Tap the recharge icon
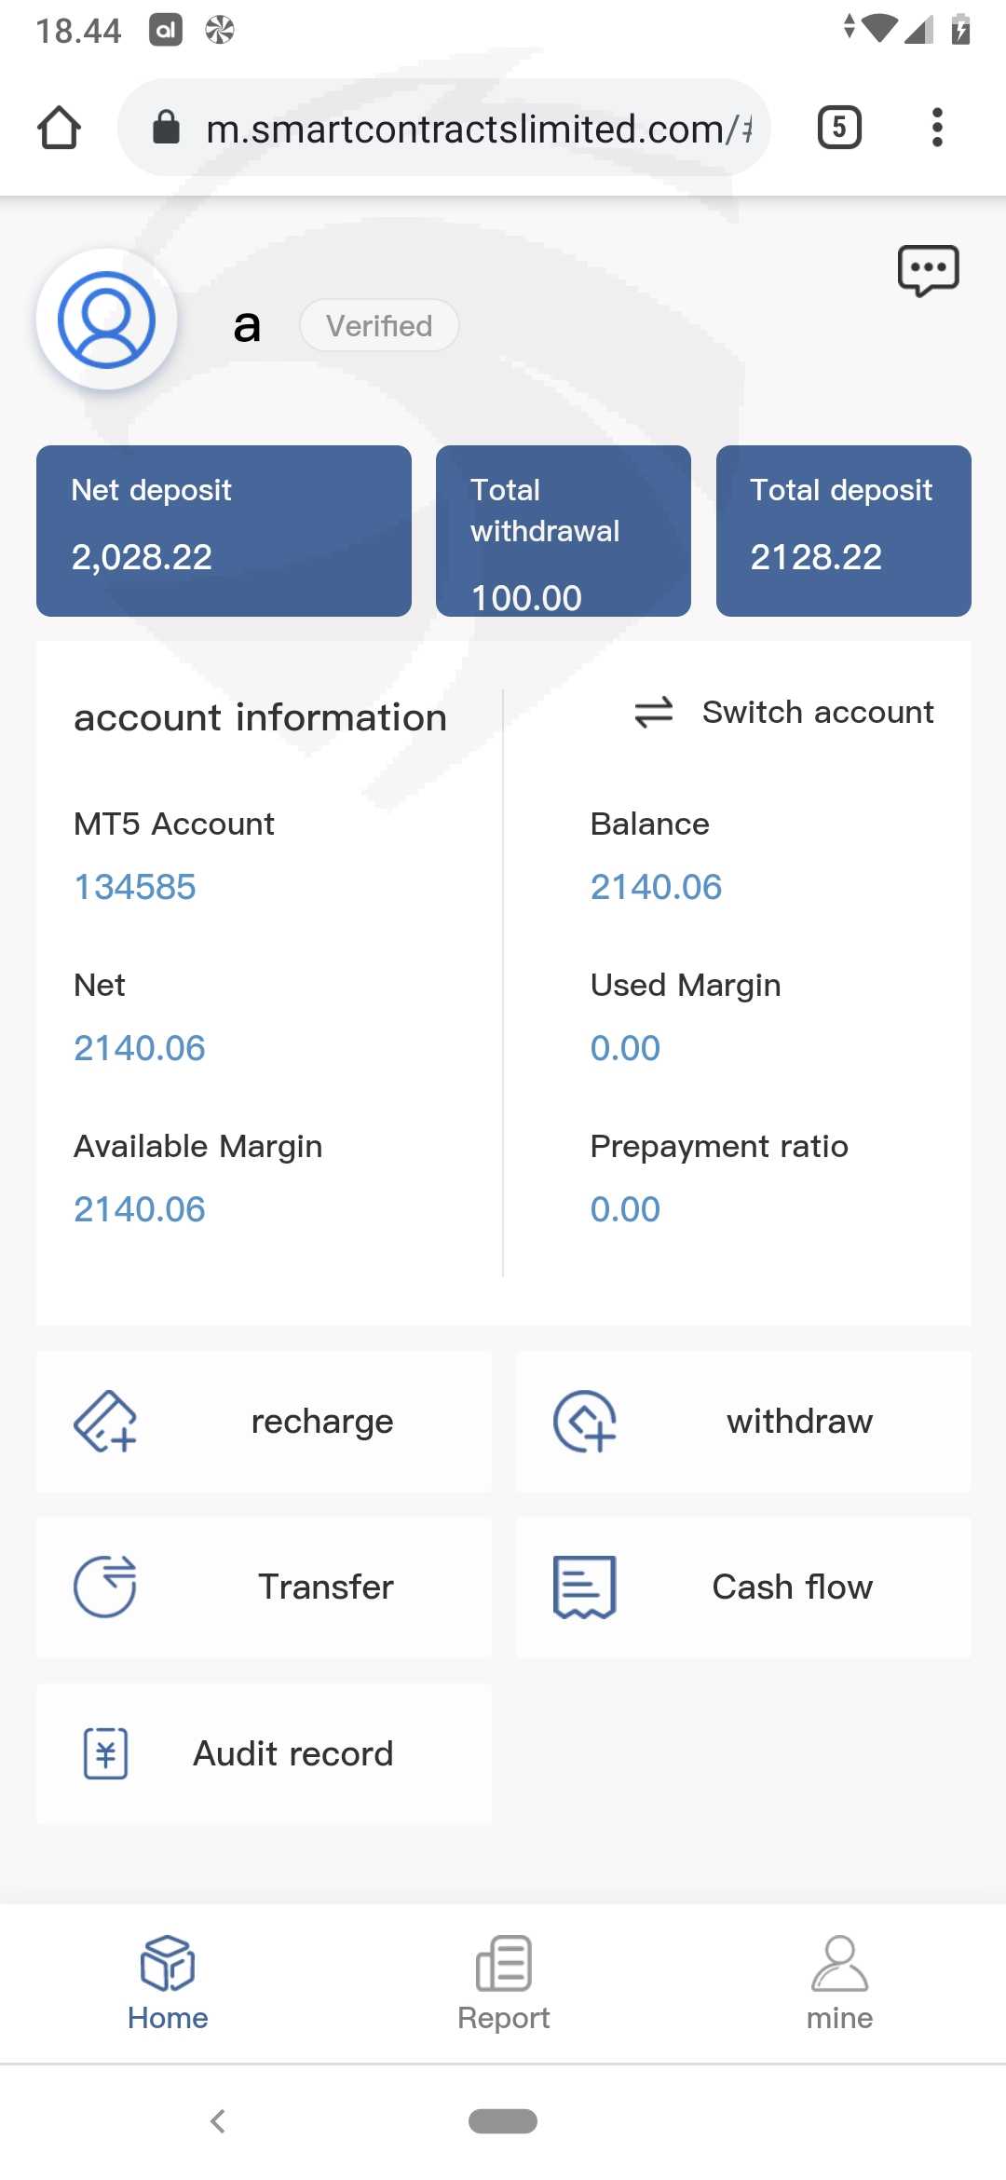Screen dimensions: 1006x2180 coord(105,1422)
